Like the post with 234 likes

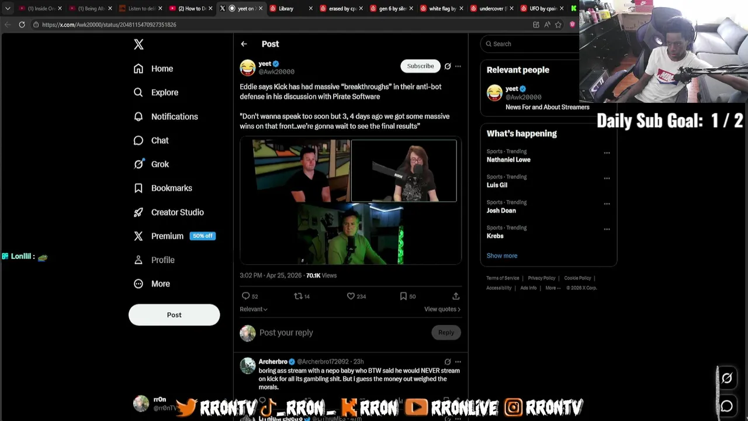(x=351, y=296)
